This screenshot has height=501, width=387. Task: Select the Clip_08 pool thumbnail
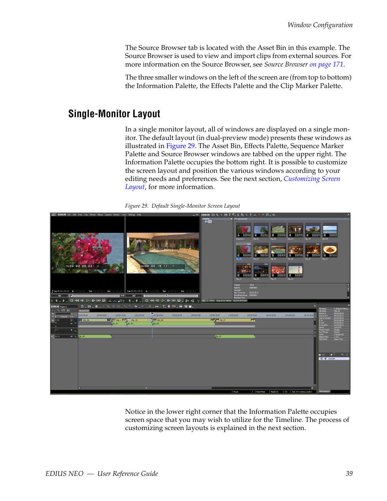(278, 250)
